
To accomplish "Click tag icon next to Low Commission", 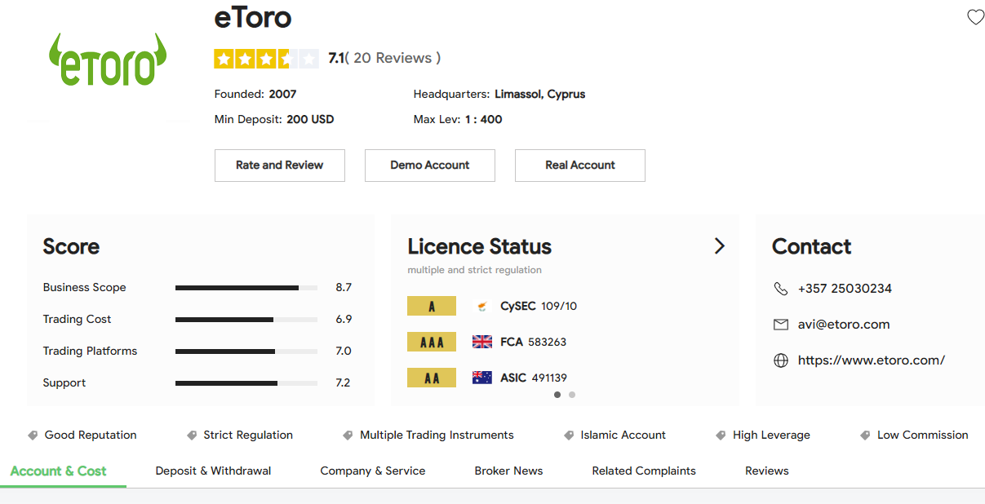I will pyautogui.click(x=865, y=435).
